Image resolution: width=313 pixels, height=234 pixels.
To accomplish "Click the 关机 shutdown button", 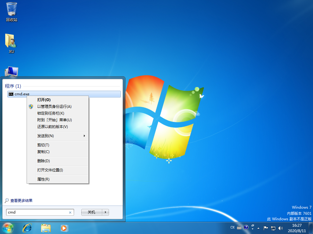I will 91,212.
